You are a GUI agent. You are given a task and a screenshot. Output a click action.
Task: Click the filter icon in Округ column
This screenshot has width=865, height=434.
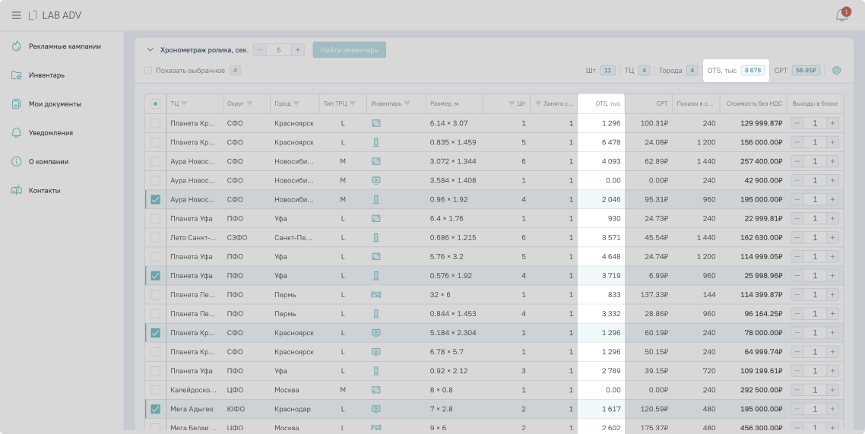249,103
